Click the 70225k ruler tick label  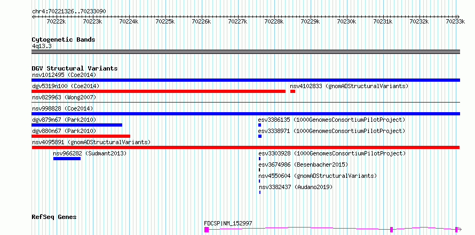click(165, 21)
